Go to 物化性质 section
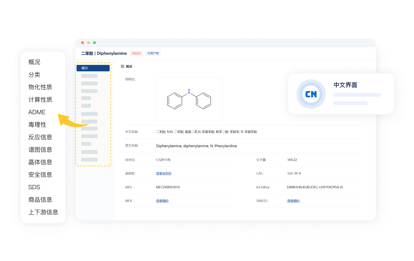 click(40, 87)
